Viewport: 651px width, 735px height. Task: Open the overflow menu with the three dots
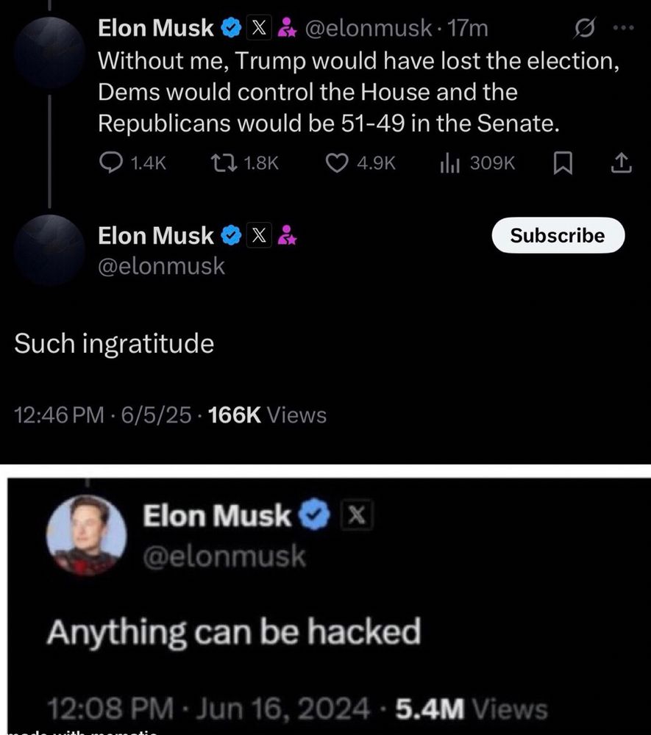point(625,26)
